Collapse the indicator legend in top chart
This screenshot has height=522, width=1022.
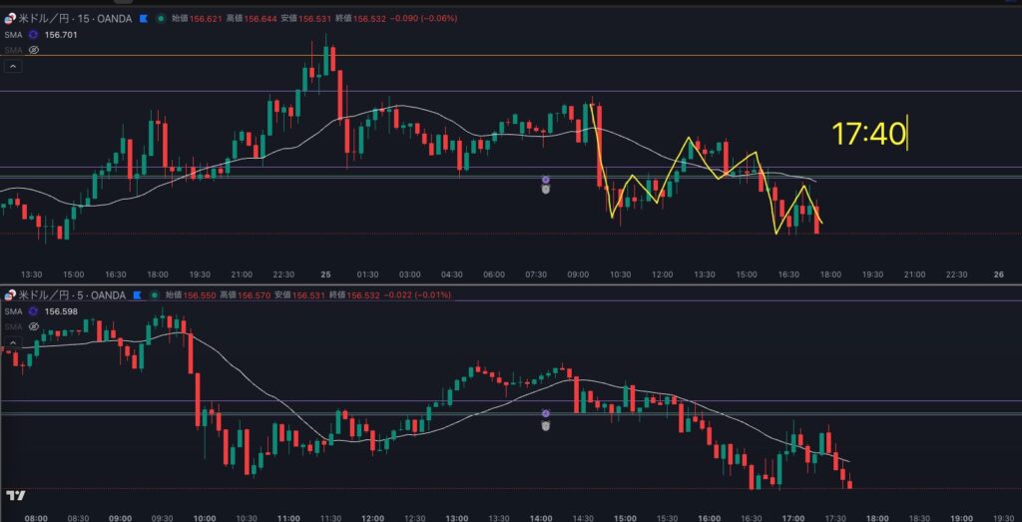pyautogui.click(x=13, y=66)
